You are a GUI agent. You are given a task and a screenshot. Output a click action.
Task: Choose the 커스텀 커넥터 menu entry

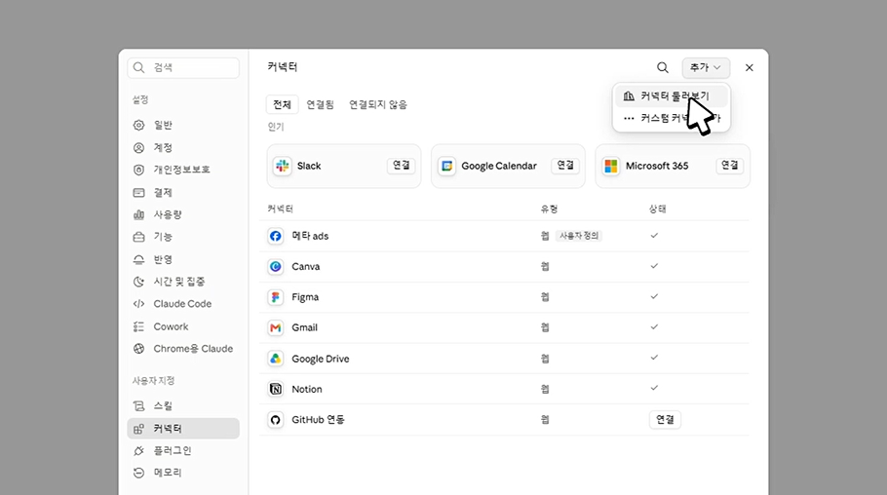tap(672, 118)
